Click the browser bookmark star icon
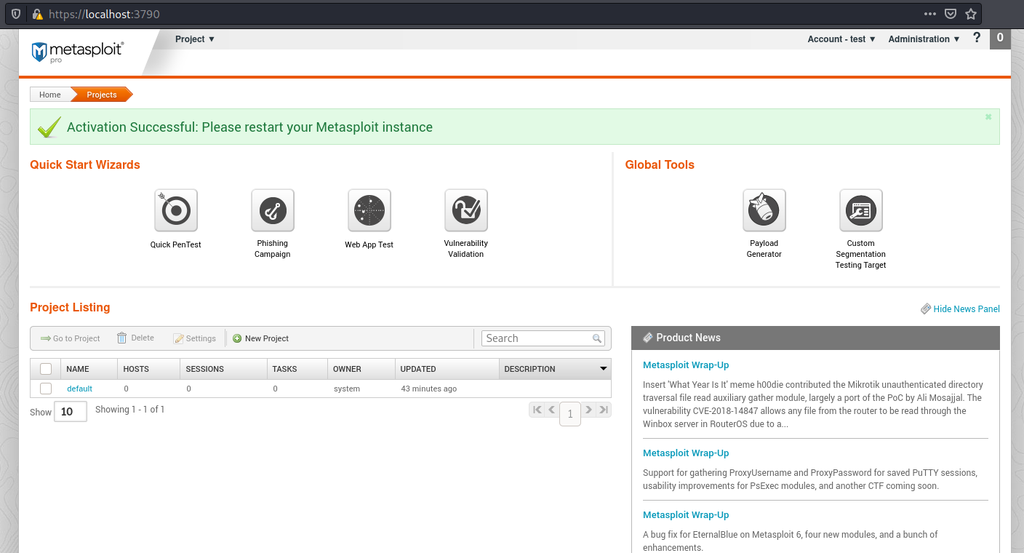Viewport: 1024px width, 553px height. pos(971,14)
